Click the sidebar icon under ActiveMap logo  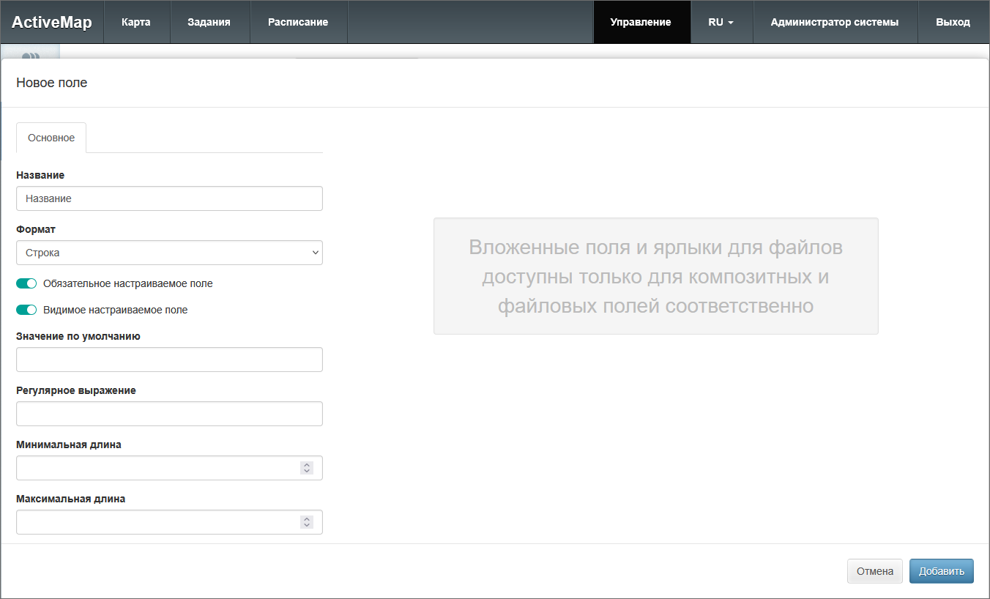pos(30,53)
